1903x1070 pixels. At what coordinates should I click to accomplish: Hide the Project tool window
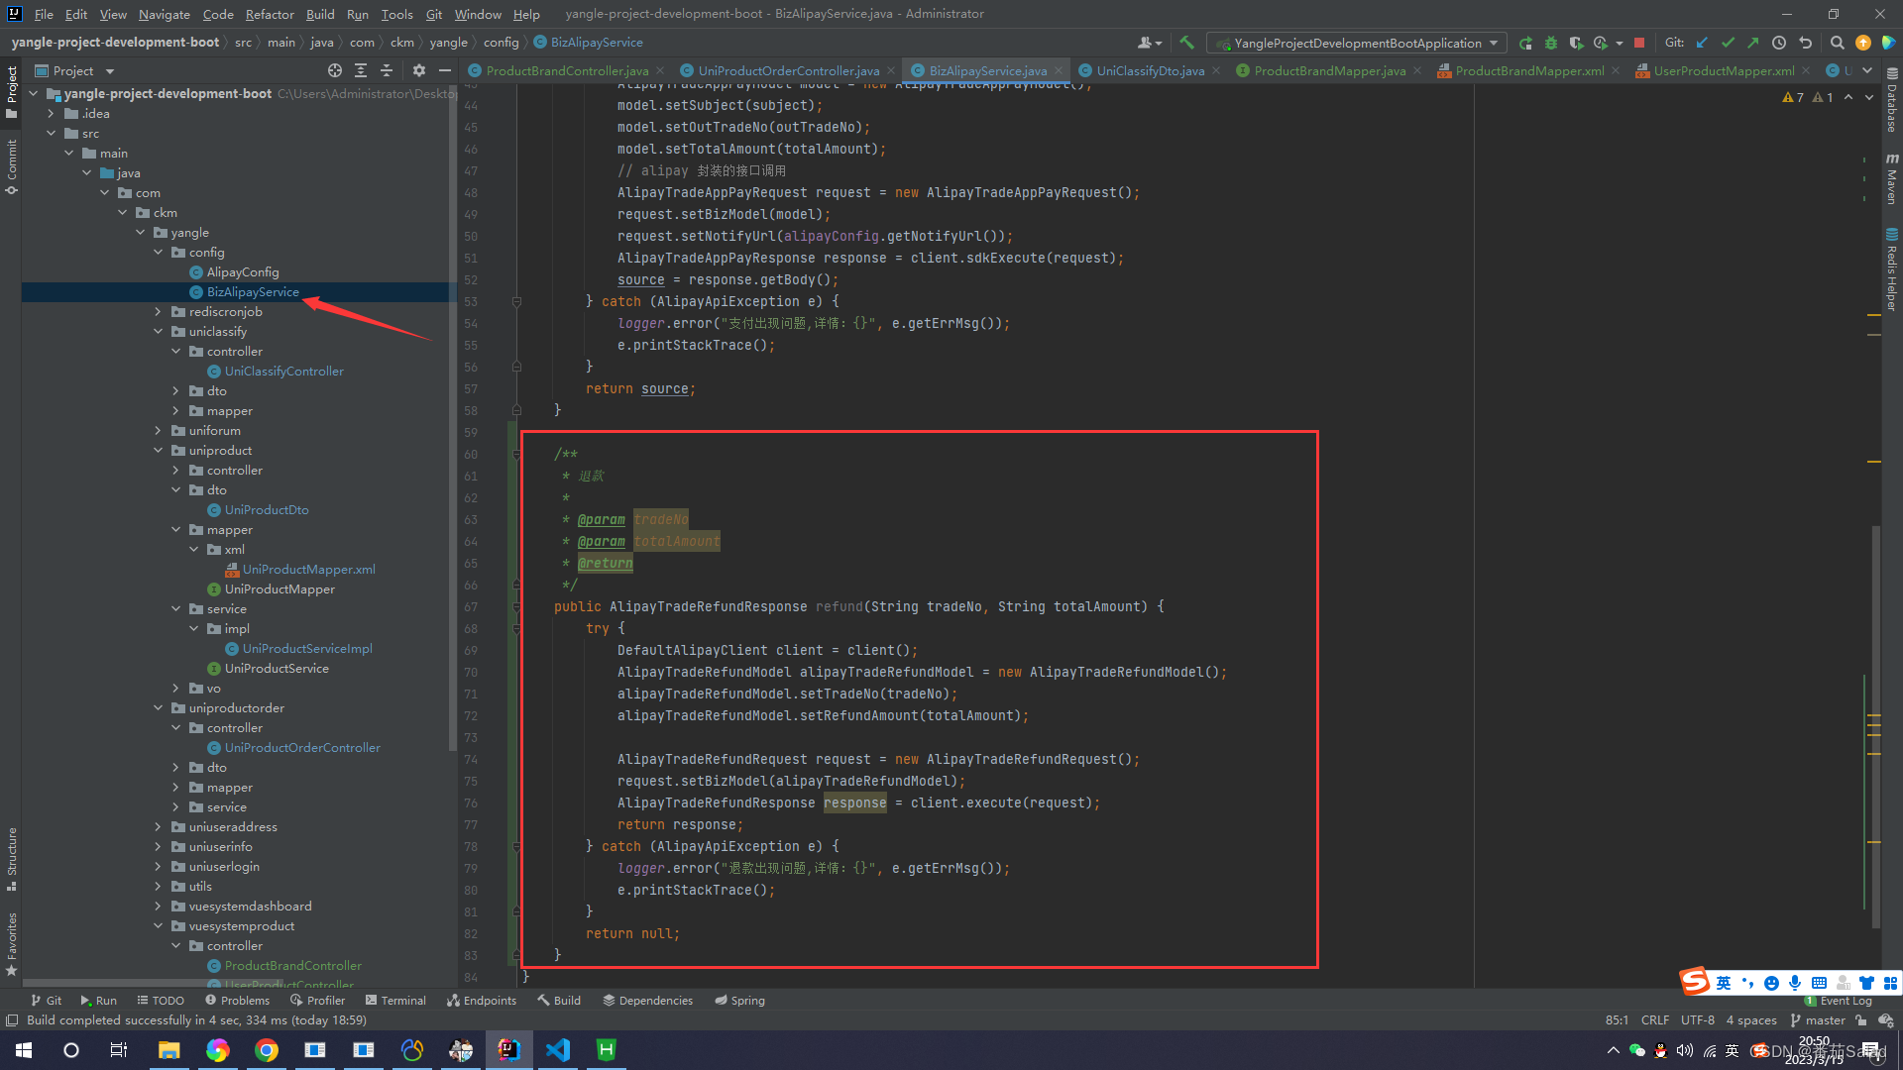click(x=445, y=70)
